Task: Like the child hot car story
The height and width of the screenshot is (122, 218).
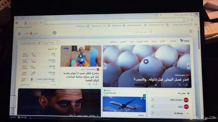Action: pos(96,84)
